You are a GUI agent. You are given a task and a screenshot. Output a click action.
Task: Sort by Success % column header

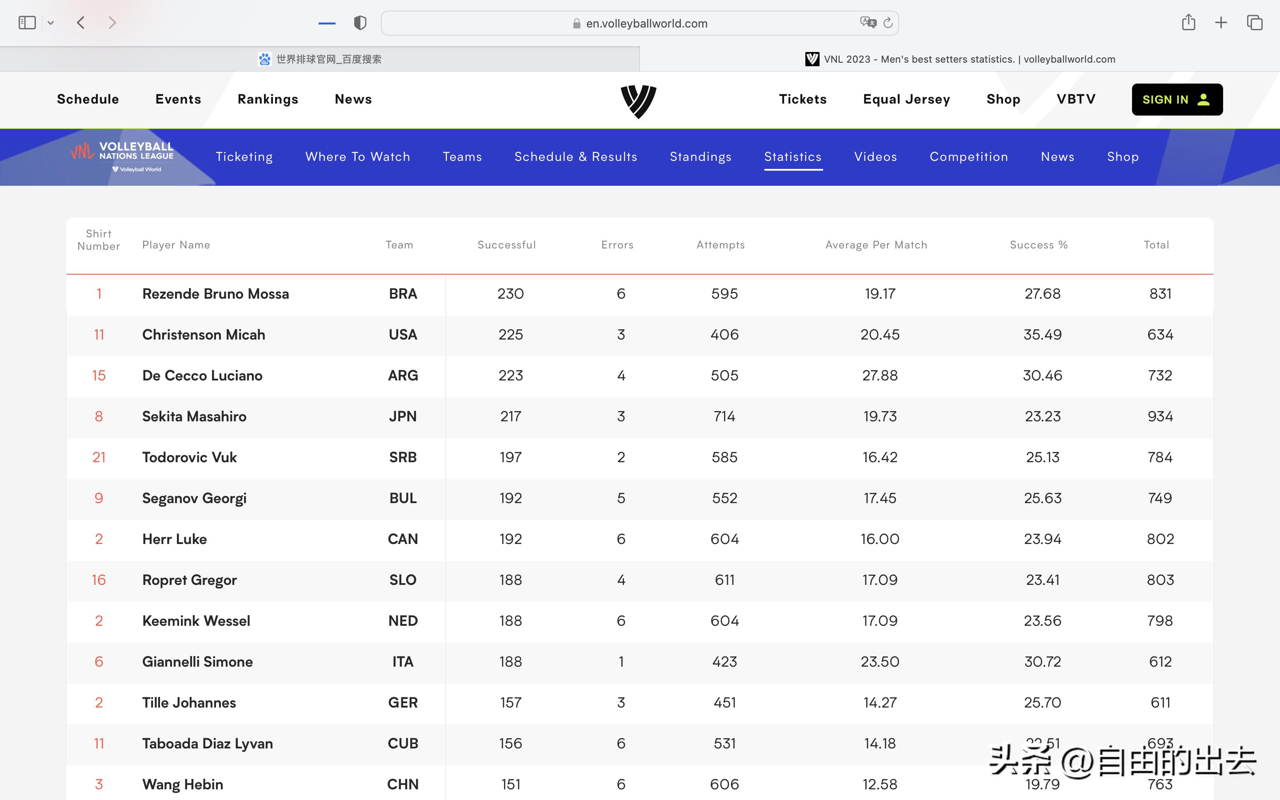tap(1038, 245)
